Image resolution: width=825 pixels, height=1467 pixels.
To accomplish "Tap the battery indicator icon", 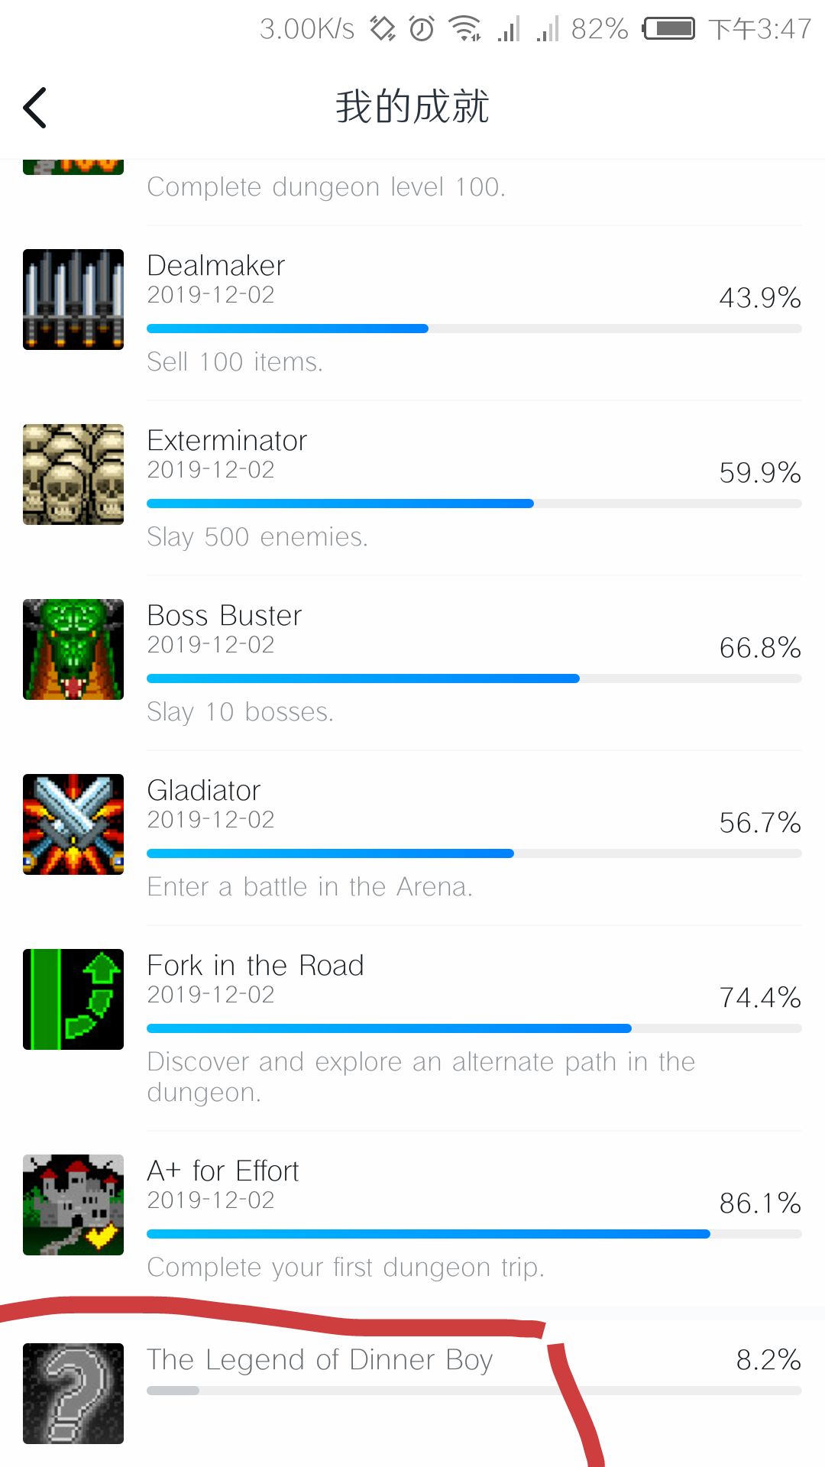I will pyautogui.click(x=668, y=29).
